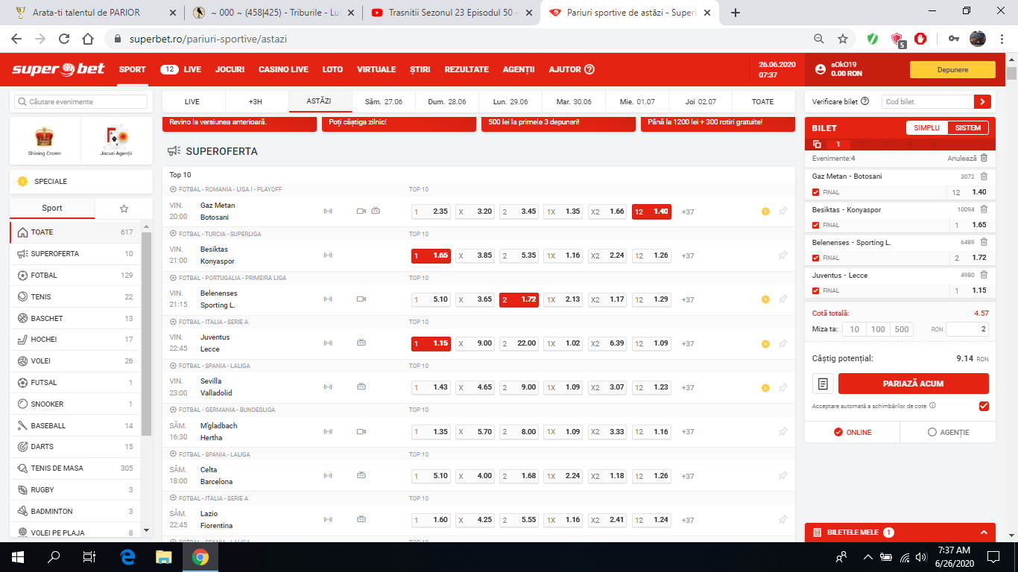1018x572 pixels.
Task: Open REZULTATE in the top navigation
Action: pyautogui.click(x=467, y=69)
